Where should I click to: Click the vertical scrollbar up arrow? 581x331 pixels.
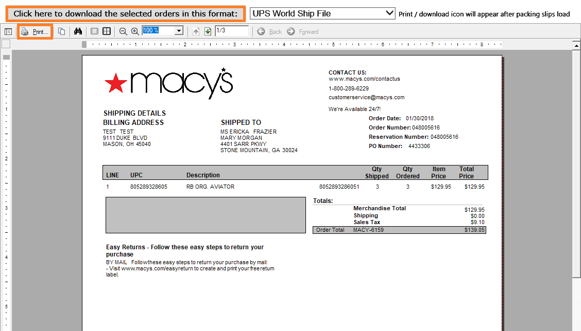[576, 46]
